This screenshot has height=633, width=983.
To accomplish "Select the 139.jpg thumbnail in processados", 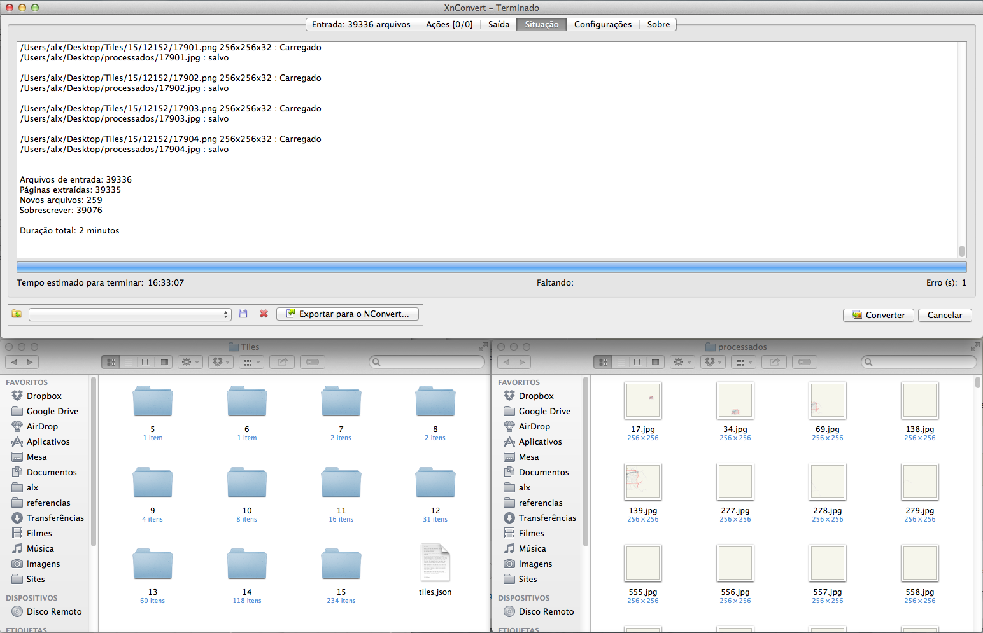I will pos(643,482).
